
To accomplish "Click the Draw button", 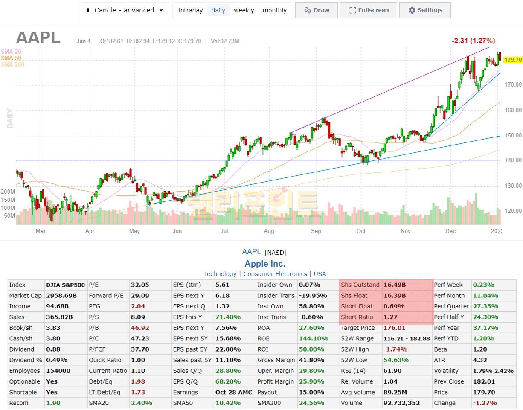I will coord(316,10).
